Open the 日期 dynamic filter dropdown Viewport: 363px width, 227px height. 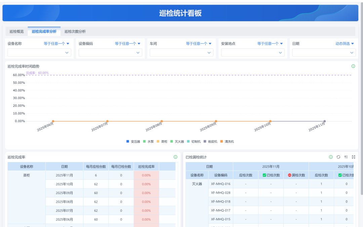coord(323,52)
